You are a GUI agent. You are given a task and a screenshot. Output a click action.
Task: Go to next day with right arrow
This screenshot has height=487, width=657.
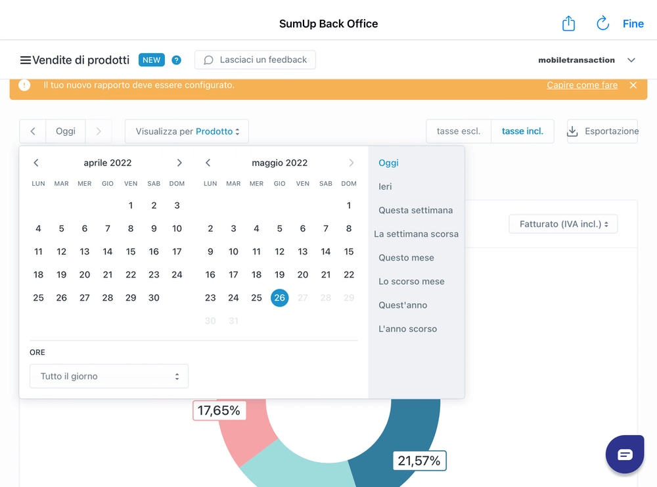(99, 131)
